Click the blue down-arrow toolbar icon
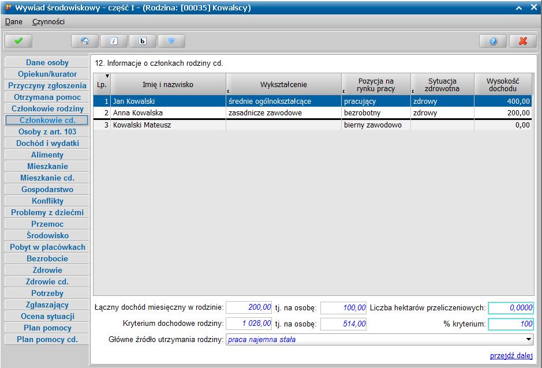Image resolution: width=542 pixels, height=368 pixels. [x=171, y=41]
